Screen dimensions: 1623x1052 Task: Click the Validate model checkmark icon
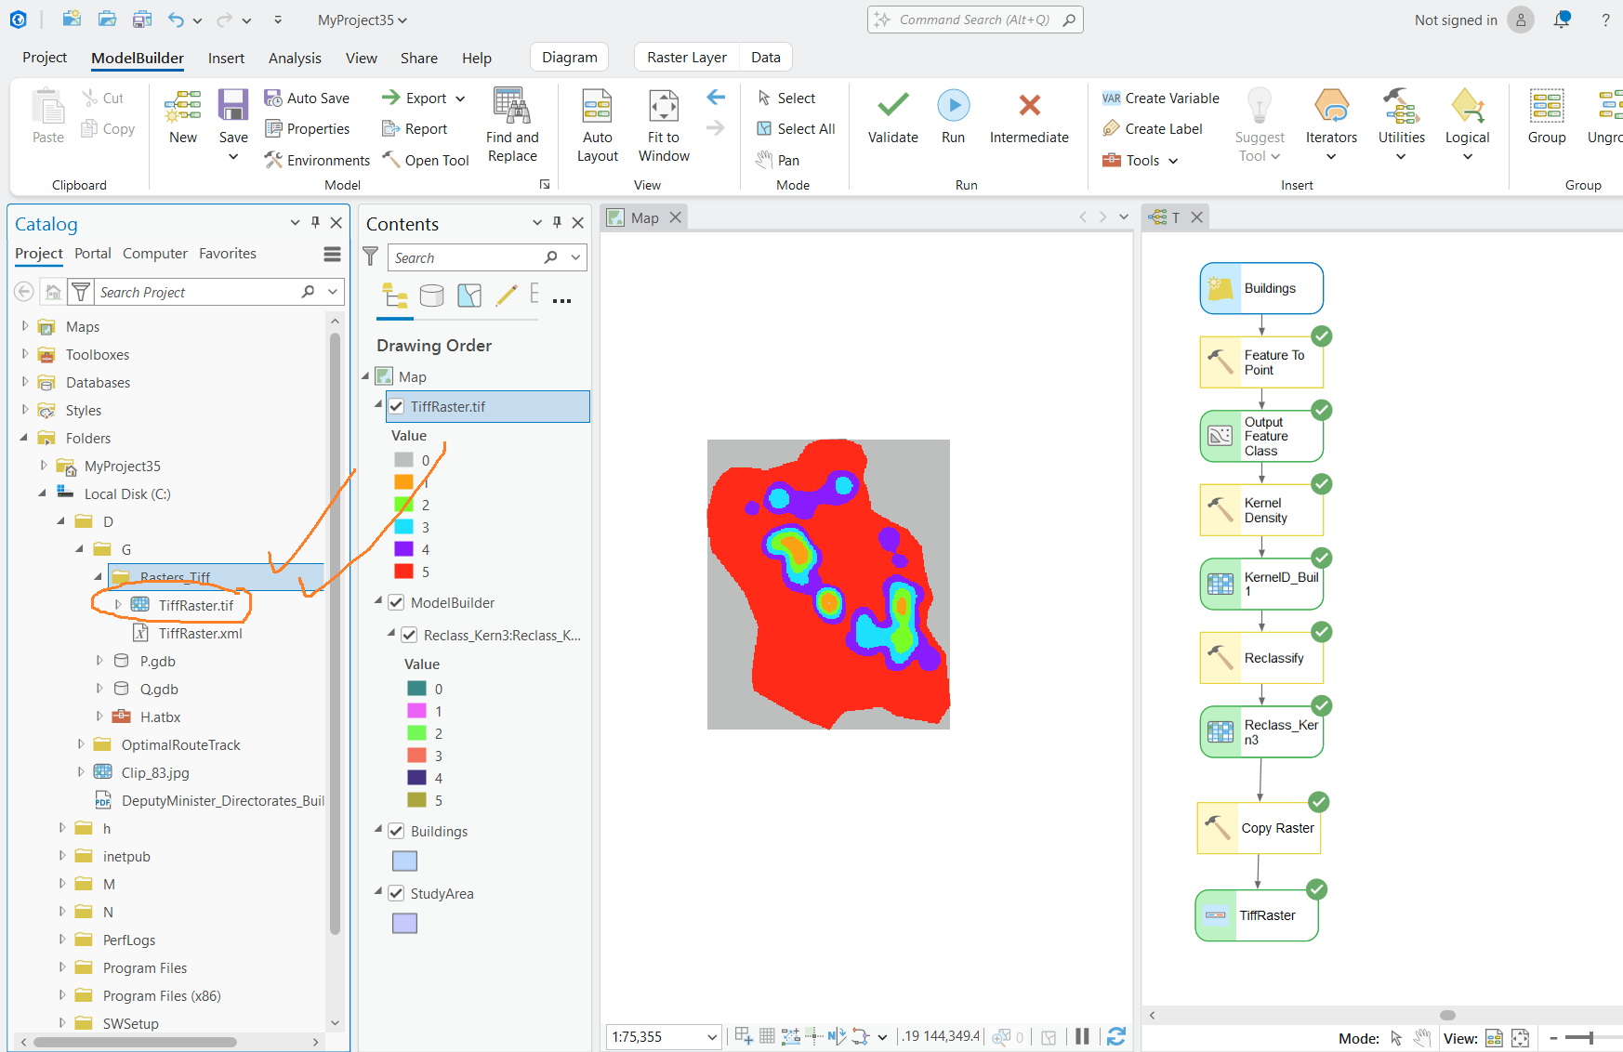pos(892,105)
